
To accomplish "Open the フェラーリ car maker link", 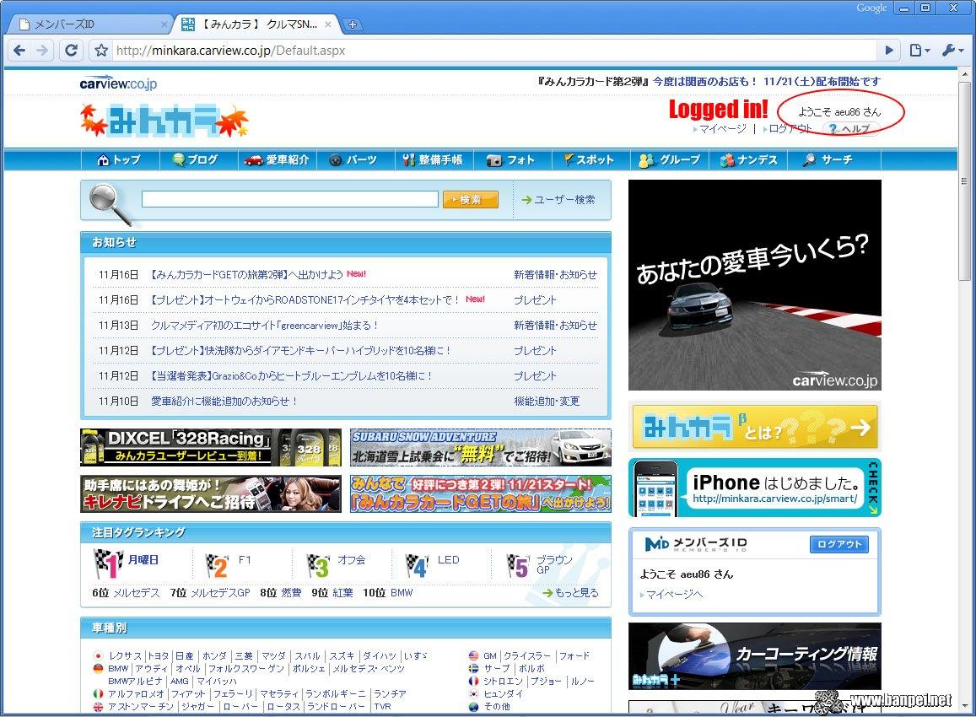I will (x=232, y=694).
